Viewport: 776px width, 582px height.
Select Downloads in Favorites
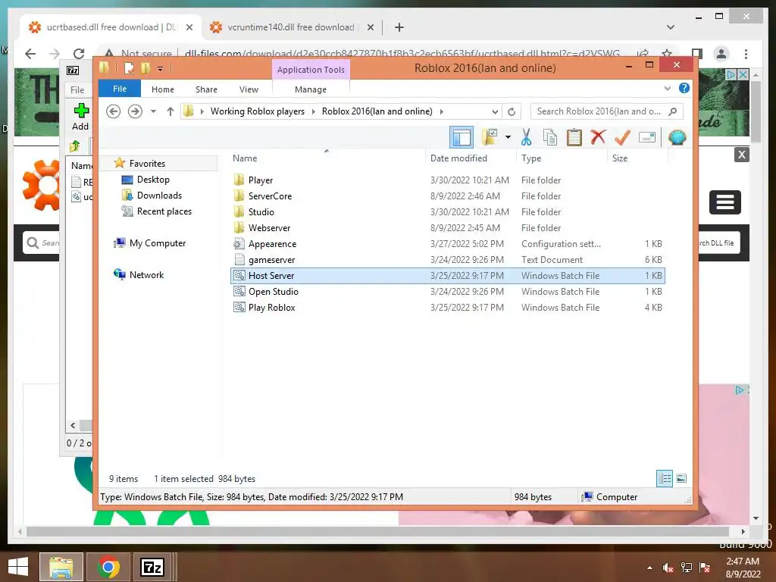pyautogui.click(x=159, y=196)
